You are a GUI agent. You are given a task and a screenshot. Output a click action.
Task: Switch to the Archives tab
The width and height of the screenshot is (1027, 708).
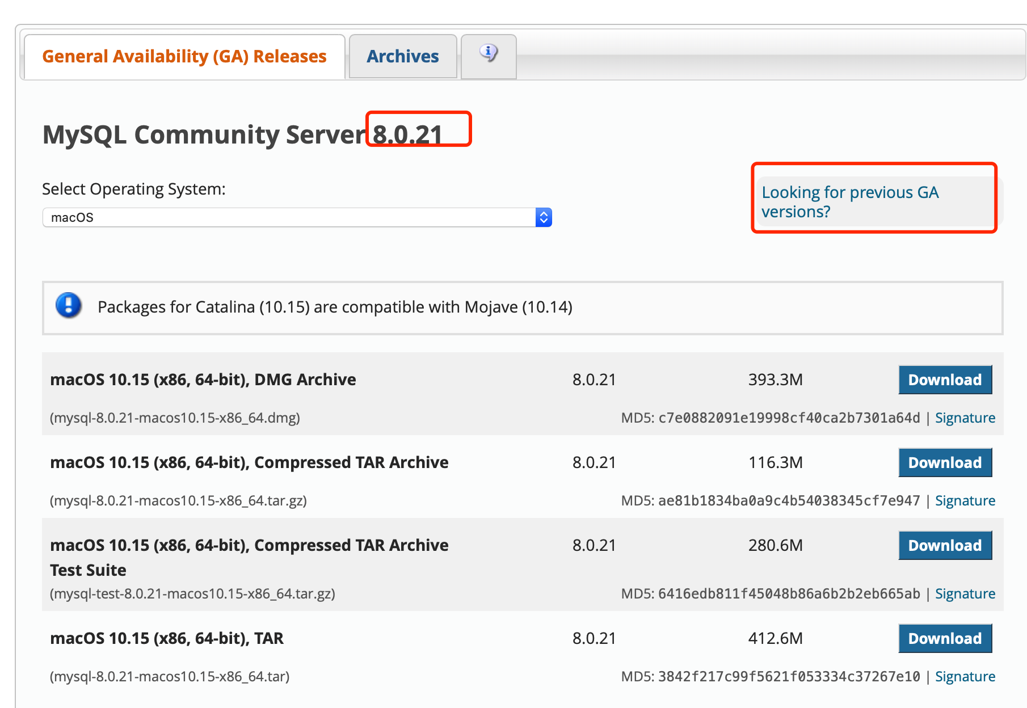(403, 56)
